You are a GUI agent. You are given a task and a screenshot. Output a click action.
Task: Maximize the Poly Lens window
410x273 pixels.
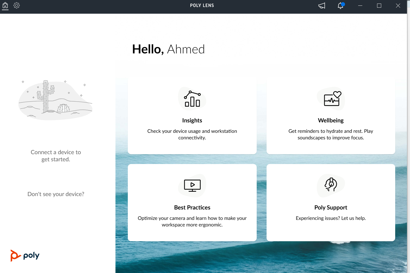coord(379,5)
